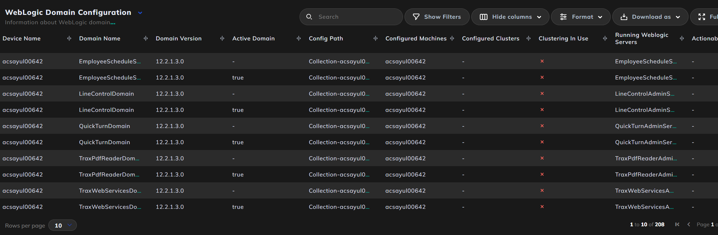Go to previous page arrow
The image size is (718, 235).
tap(689, 224)
